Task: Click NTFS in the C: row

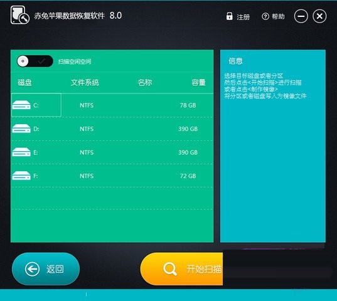Action: (x=87, y=105)
